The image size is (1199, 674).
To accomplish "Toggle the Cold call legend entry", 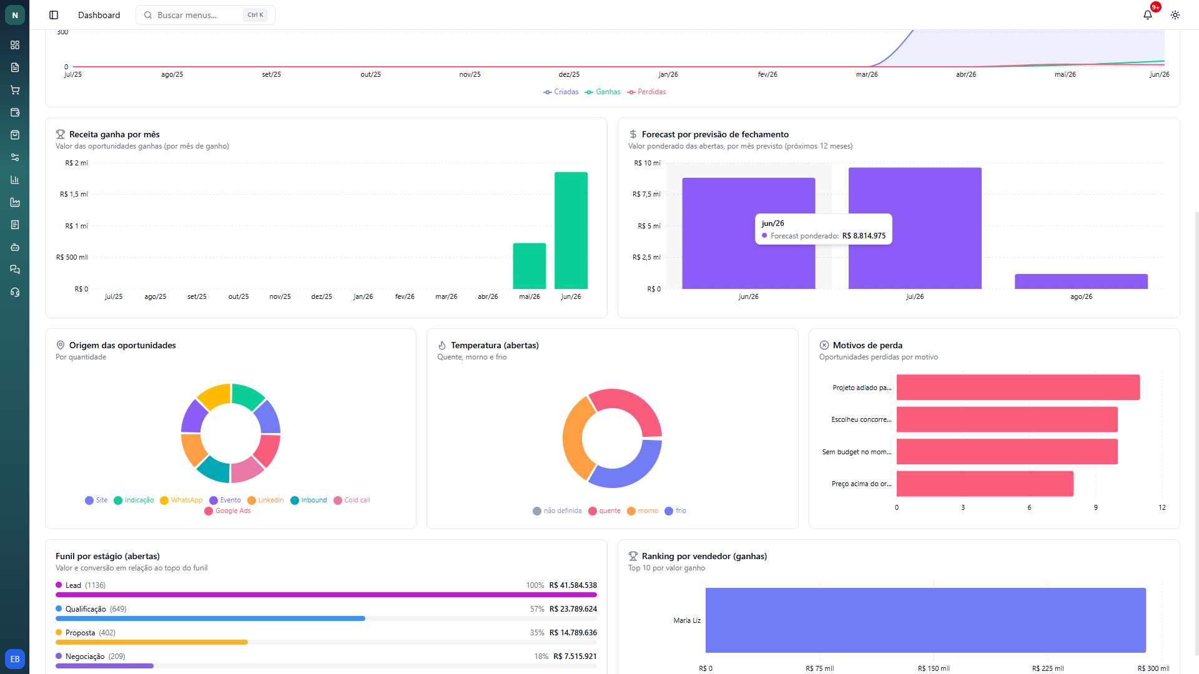I will click(x=352, y=501).
